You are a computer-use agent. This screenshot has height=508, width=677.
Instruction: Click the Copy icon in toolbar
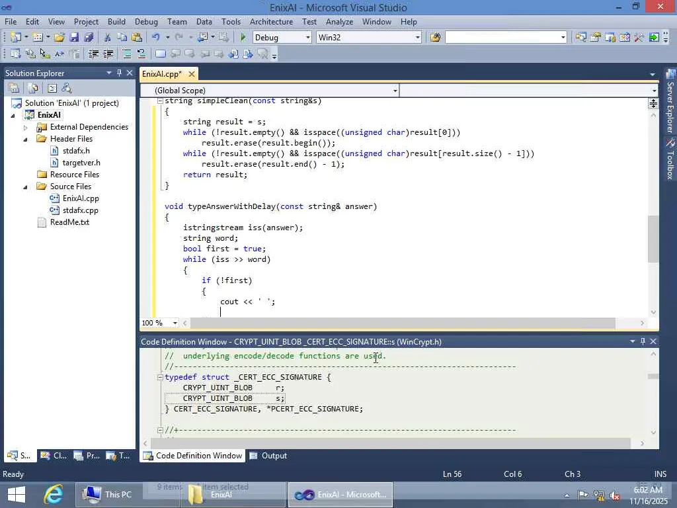click(x=122, y=38)
